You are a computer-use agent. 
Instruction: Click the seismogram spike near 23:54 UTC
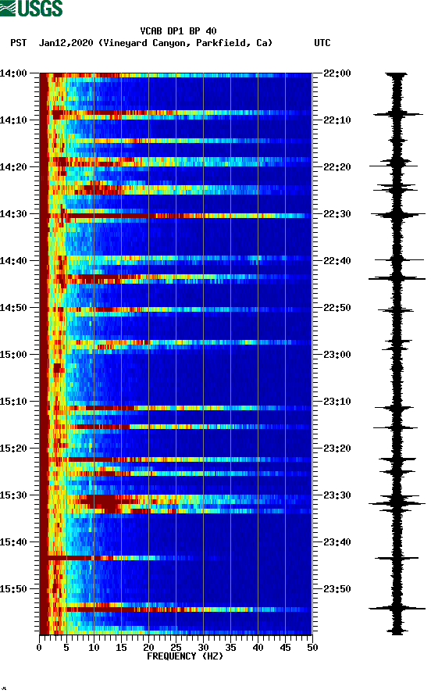[397, 608]
